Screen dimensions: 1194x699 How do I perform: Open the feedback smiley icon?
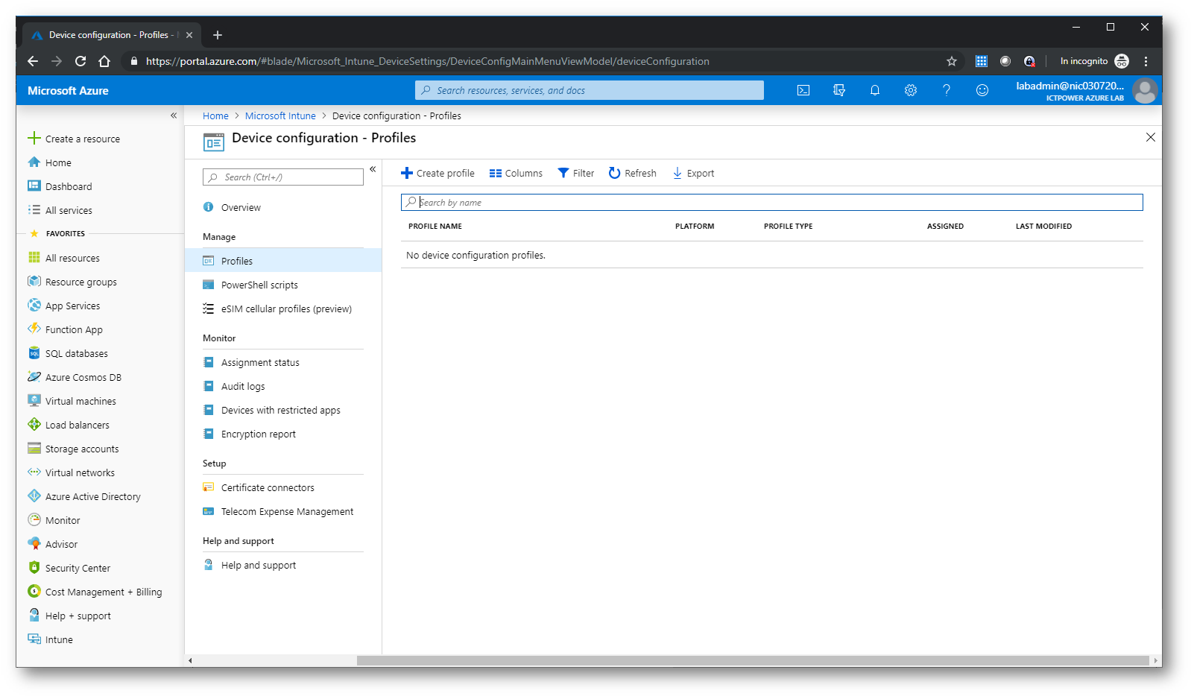982,90
